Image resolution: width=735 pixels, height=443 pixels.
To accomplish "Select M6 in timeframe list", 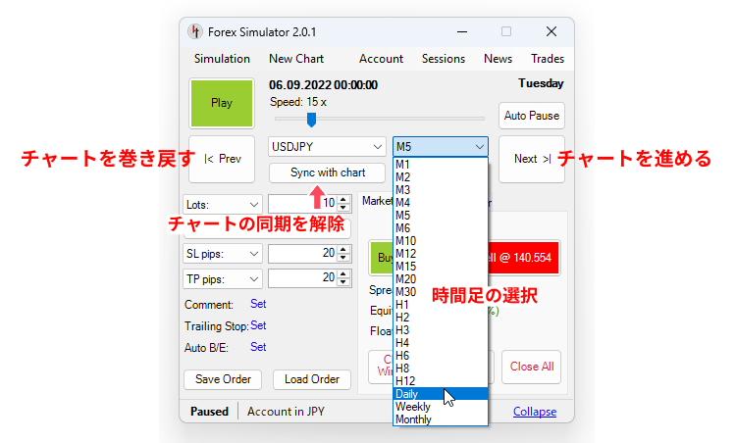I will 441,228.
